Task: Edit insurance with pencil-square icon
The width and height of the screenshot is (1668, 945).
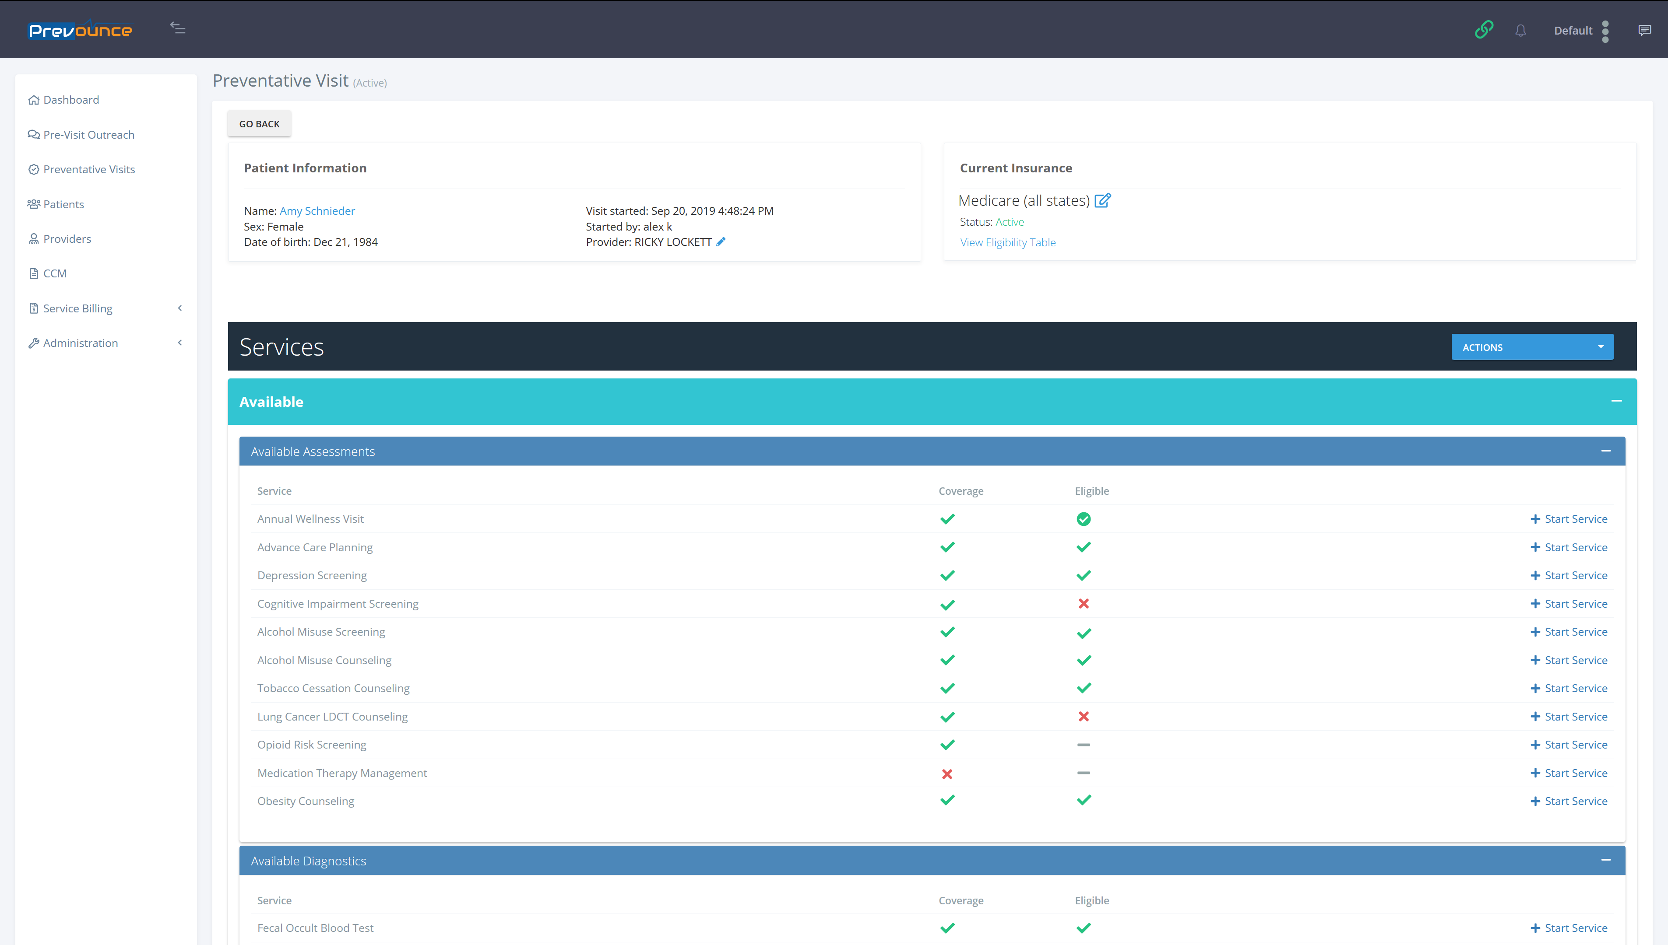Action: click(1102, 200)
